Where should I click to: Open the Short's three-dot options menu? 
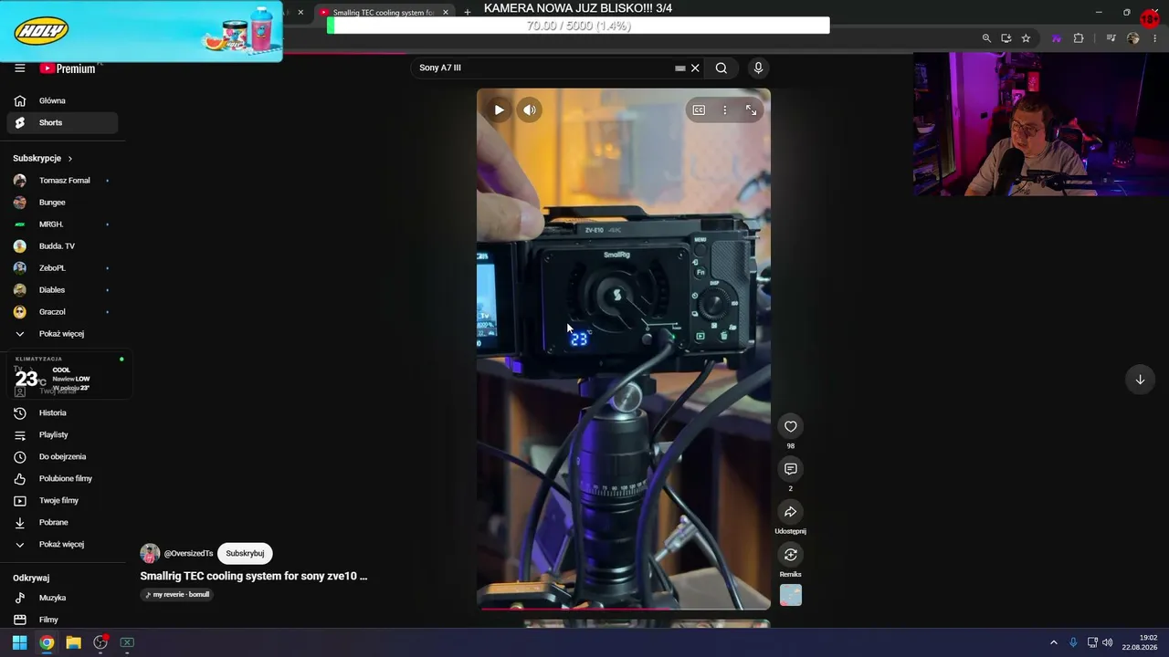click(725, 110)
